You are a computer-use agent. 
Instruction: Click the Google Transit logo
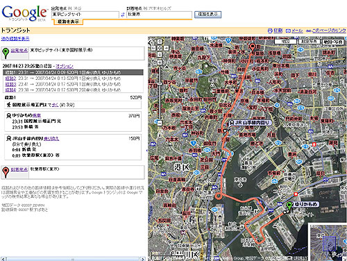point(24,13)
